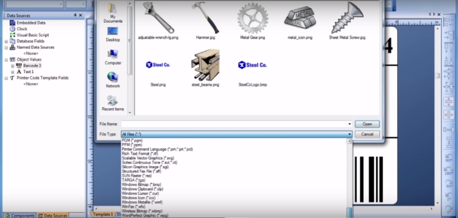Open Recent Items in dialog sidebar

coord(113,103)
